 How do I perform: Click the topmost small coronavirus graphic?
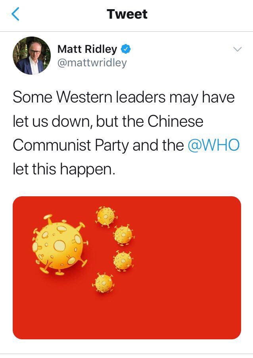(106, 216)
